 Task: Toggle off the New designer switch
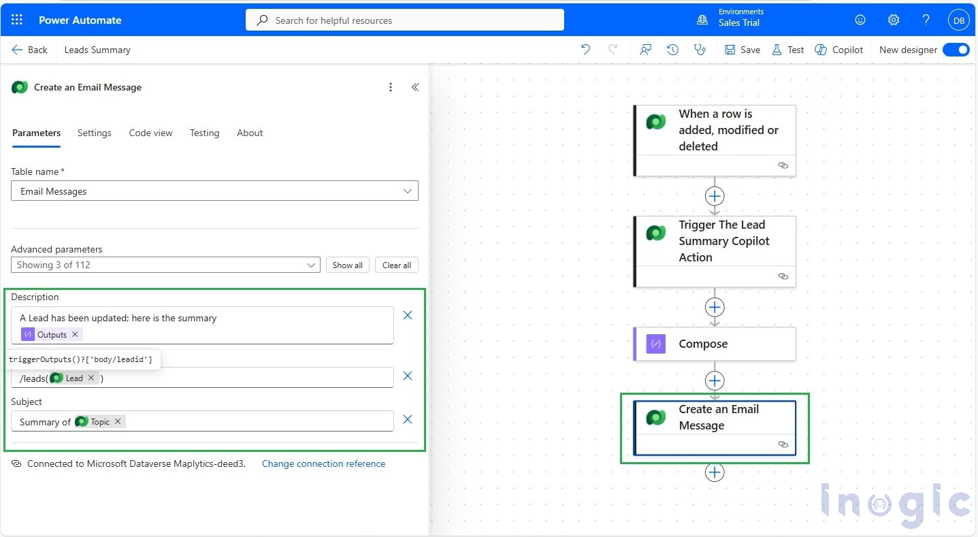pyautogui.click(x=957, y=50)
